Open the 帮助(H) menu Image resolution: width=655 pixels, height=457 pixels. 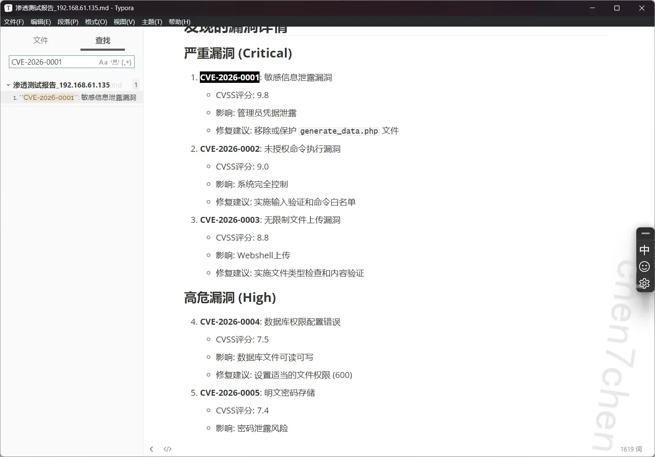pos(180,22)
